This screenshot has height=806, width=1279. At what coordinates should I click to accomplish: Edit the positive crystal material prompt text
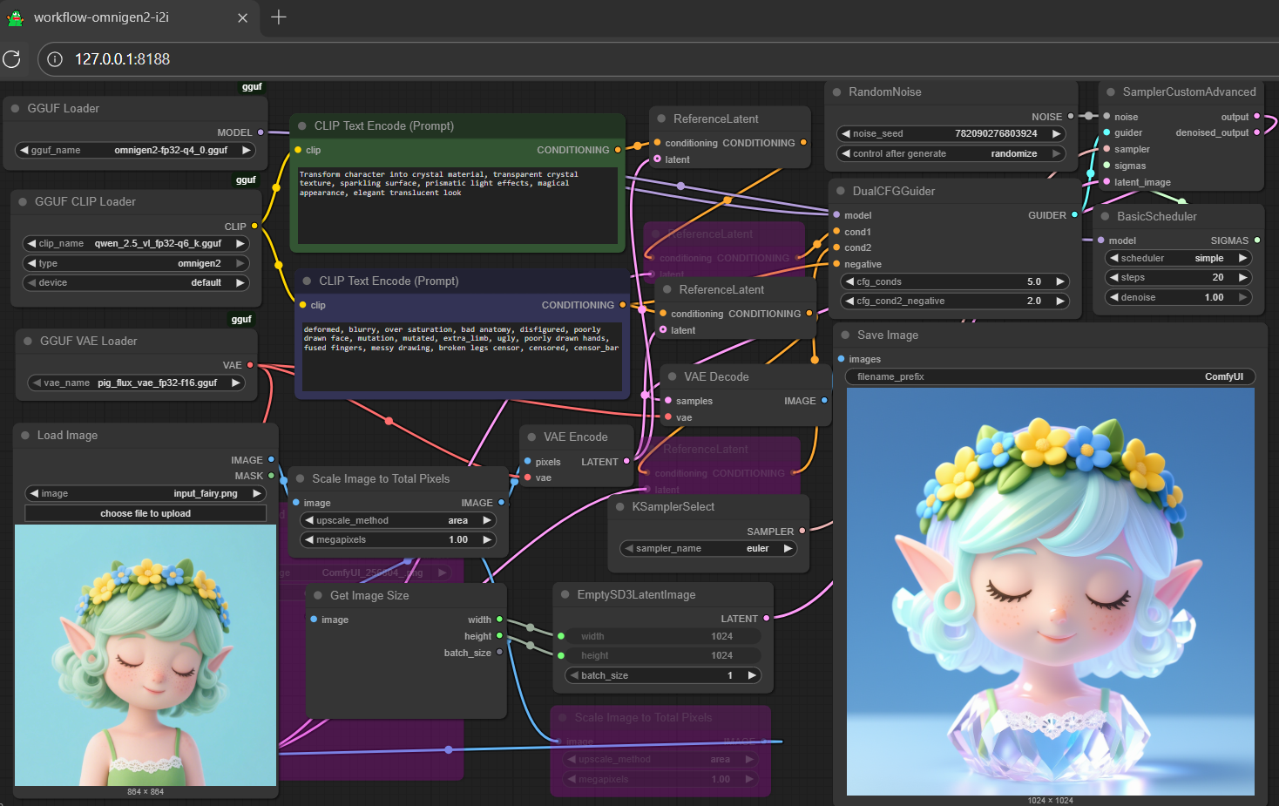click(457, 205)
